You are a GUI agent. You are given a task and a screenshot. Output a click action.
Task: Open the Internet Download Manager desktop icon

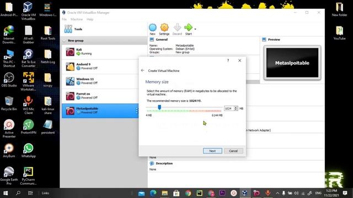click(9, 34)
